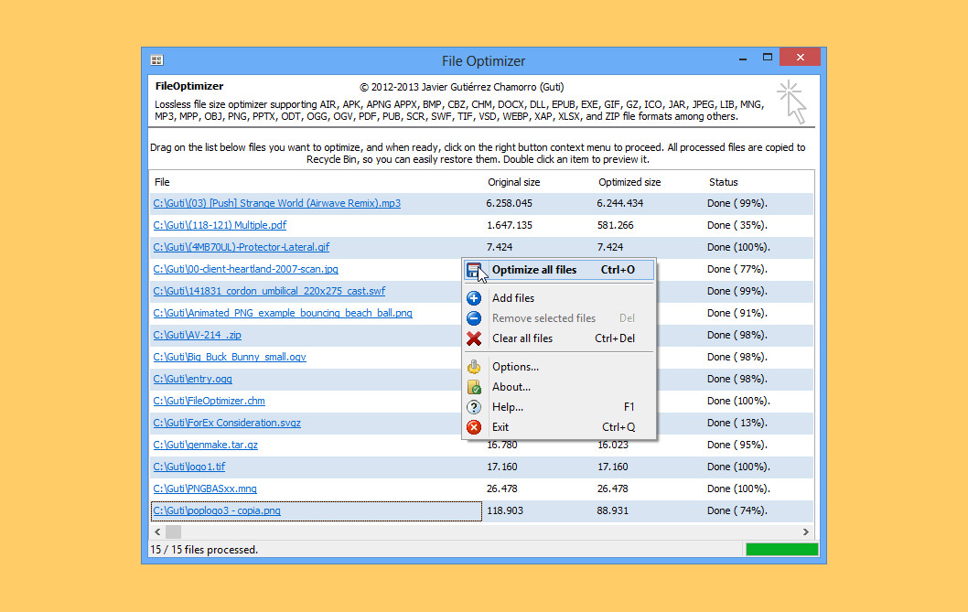Open the Big_Buck_Bunny_small.ogv link
Viewport: 968px width, 612px height.
click(x=230, y=357)
